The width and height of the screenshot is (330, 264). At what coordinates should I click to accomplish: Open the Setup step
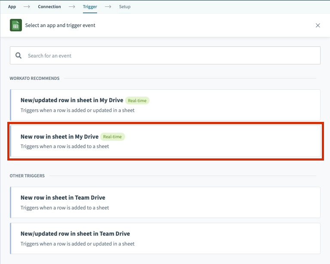point(125,7)
